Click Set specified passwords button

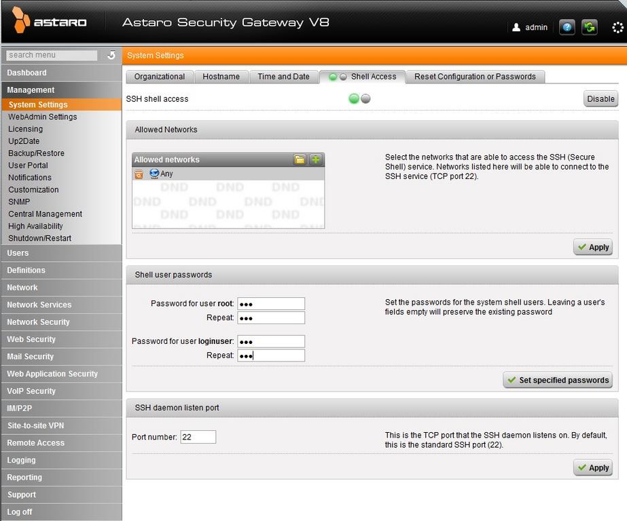557,380
